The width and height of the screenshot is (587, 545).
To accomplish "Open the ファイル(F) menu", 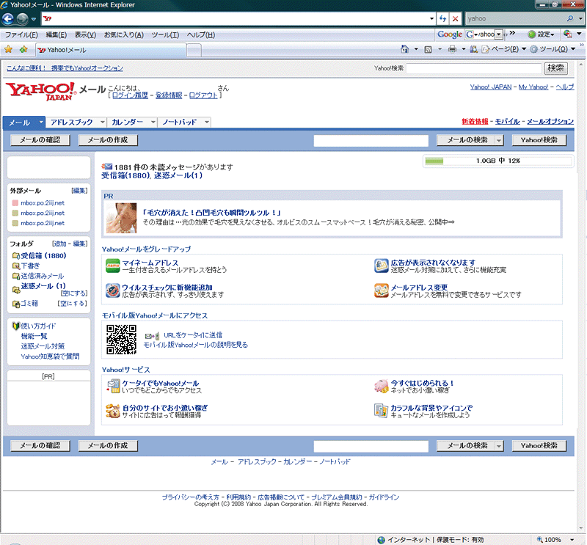I will (x=21, y=34).
